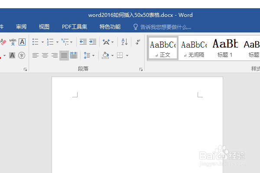Viewport: 260px width, 173px height.
Task: Click the Tell Me lightbulb icon
Action: click(x=136, y=27)
